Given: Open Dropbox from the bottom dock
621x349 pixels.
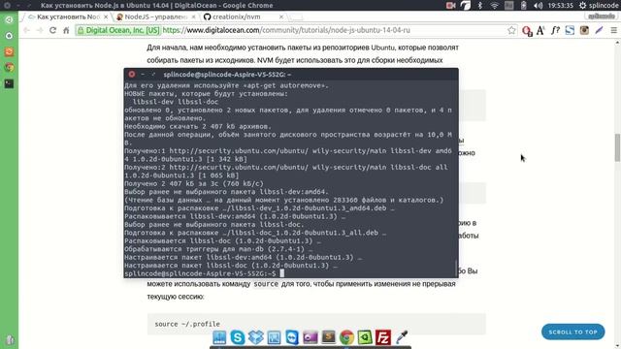Looking at the screenshot, I should point(256,337).
